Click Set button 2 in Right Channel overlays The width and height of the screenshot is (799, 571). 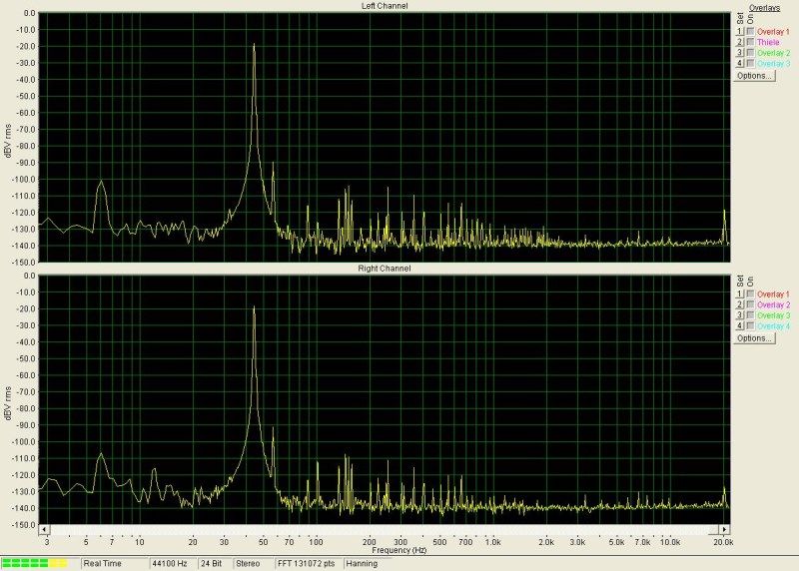click(x=739, y=304)
